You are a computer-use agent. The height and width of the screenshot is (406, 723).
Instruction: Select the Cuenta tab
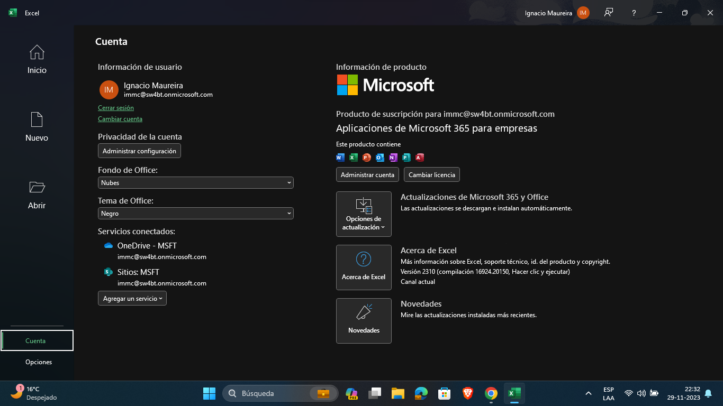click(37, 340)
